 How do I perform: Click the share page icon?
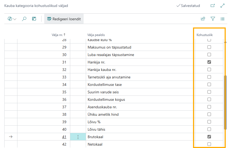click(203, 19)
